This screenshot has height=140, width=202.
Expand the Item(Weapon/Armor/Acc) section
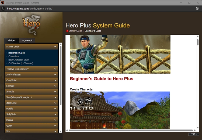click(x=31, y=97)
